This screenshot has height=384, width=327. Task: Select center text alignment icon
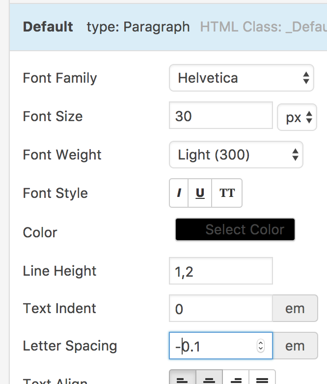pyautogui.click(x=209, y=379)
